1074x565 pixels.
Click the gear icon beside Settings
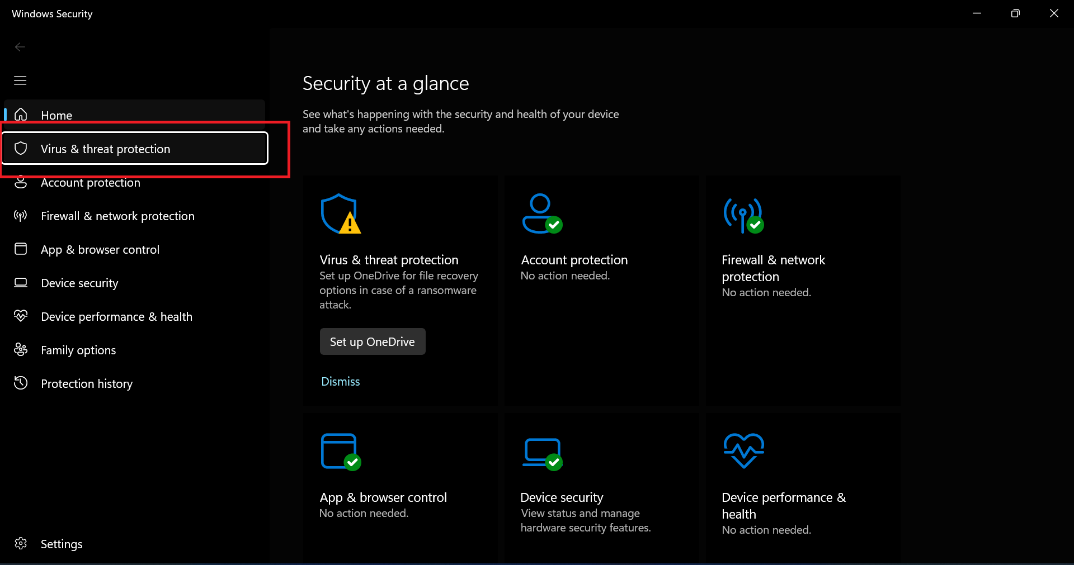[x=21, y=543]
